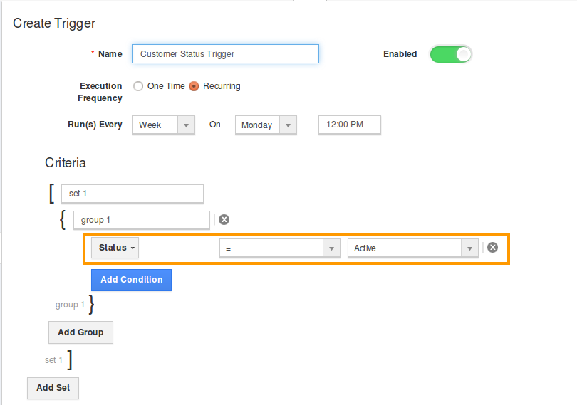This screenshot has width=577, height=405.
Task: Open the Monday day dropdown
Action: [266, 125]
